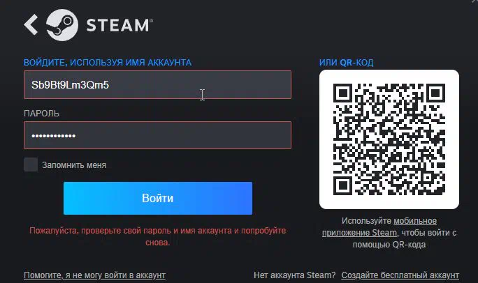Click the ВОЙДИТЕ, ИСПОЛЬЗУЯ ИМЯ АККАУНТА heading

coord(108,62)
